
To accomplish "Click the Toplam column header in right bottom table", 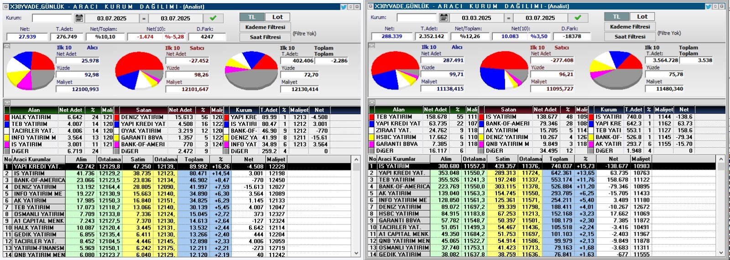I will point(558,159).
